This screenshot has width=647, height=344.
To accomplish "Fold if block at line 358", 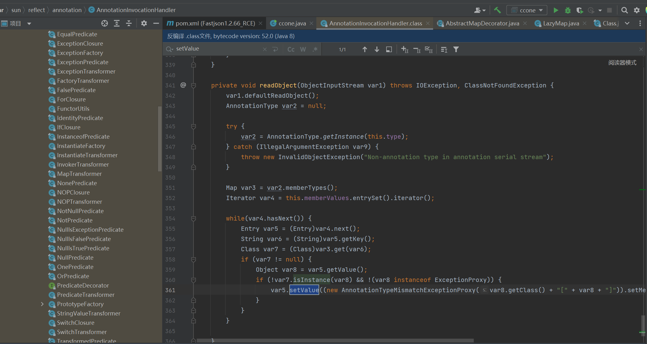I will click(x=193, y=259).
